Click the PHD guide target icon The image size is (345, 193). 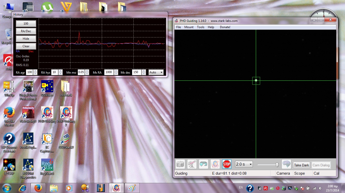(215, 164)
